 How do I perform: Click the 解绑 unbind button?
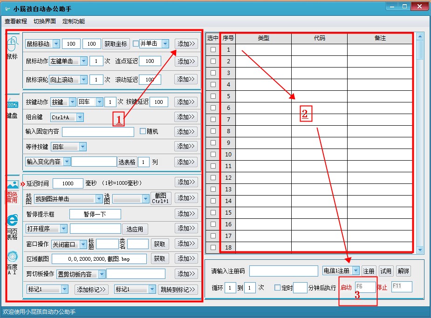pos(403,271)
